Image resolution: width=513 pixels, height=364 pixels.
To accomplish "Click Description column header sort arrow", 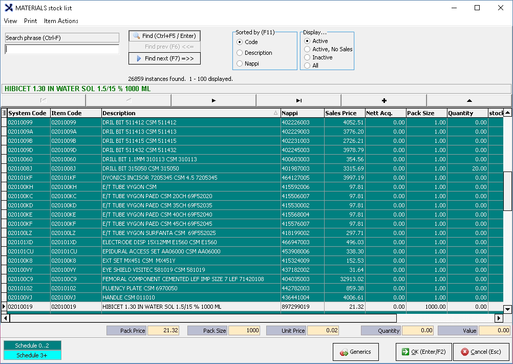I will 276,113.
